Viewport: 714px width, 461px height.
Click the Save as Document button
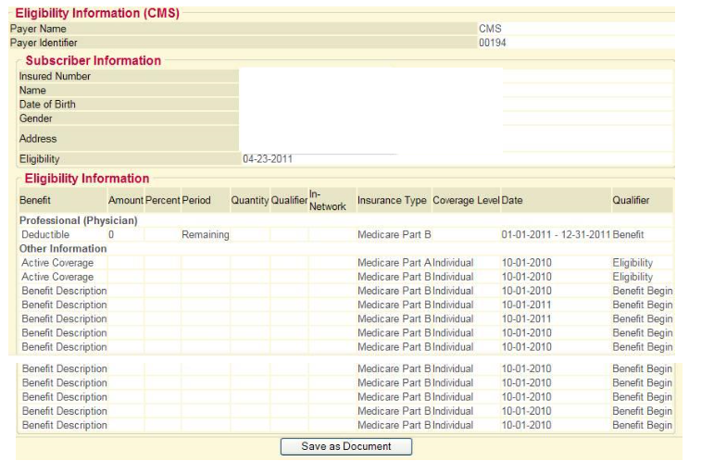[x=346, y=446]
